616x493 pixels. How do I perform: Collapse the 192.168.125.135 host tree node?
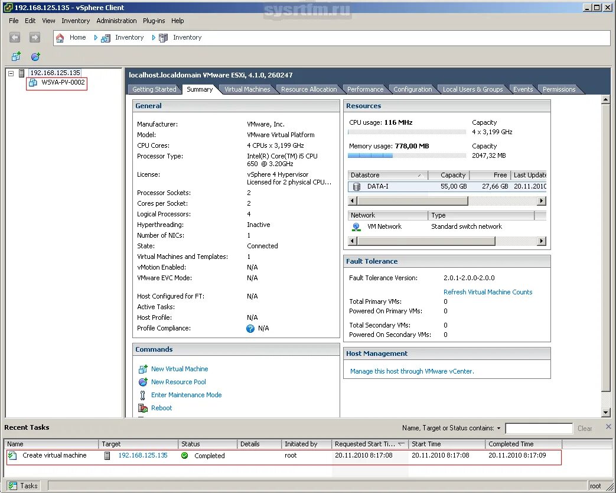tap(11, 73)
